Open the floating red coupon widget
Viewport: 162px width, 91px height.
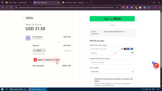coord(156,66)
